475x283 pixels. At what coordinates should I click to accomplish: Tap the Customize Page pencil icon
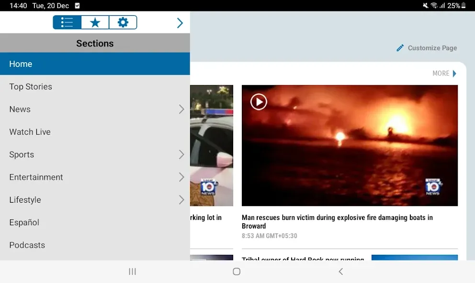pyautogui.click(x=400, y=48)
